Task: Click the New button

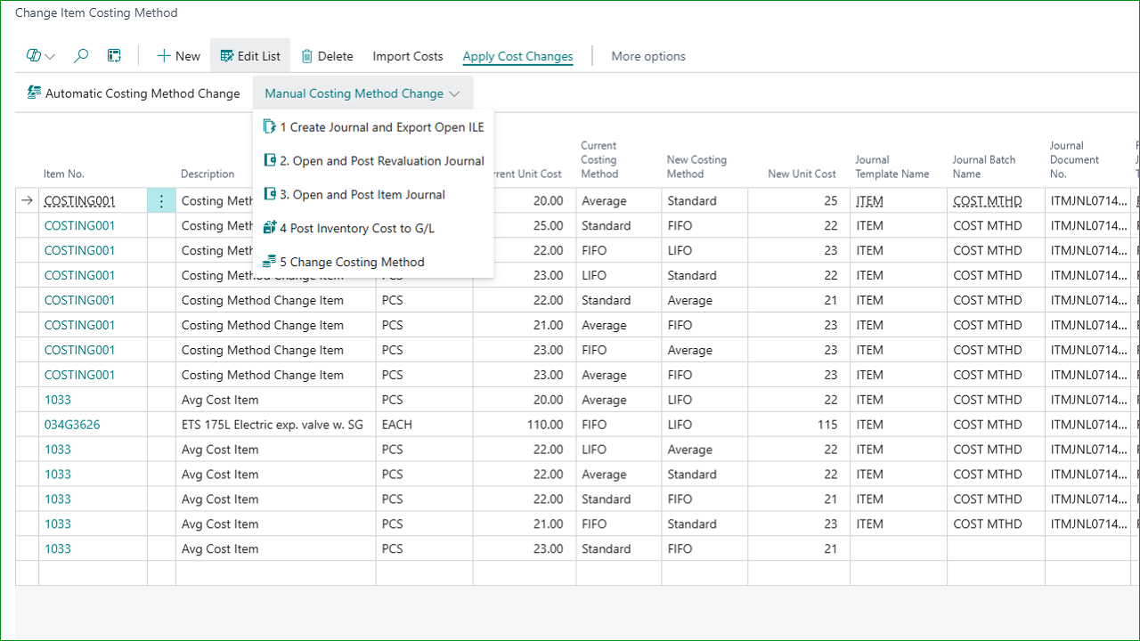Action: pos(178,56)
